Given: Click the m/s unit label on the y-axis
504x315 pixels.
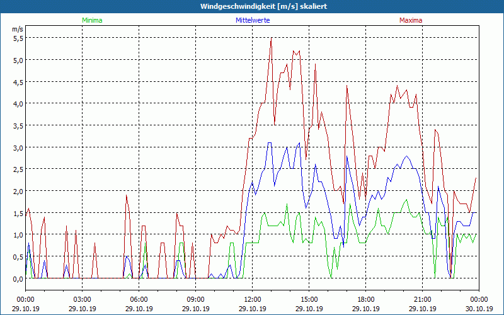Looking at the screenshot, I should coord(18,29).
